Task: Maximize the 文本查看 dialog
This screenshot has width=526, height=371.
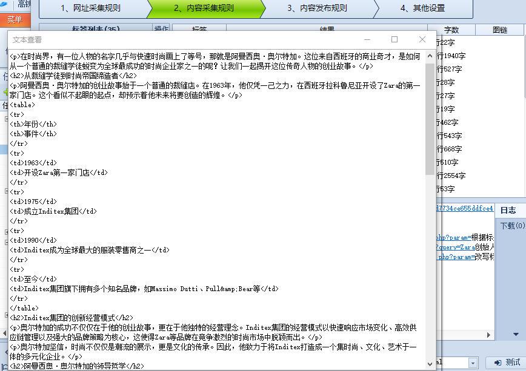Action: click(394, 39)
